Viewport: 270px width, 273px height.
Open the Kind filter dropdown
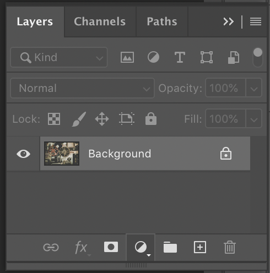tap(59, 57)
